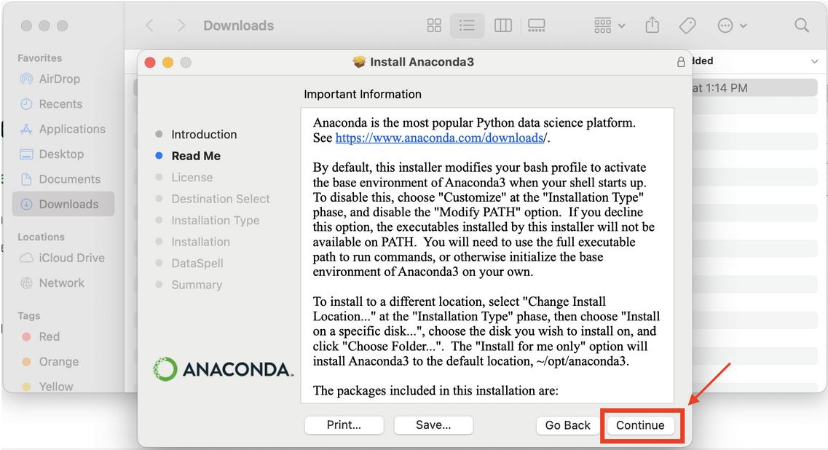This screenshot has height=450, width=828.
Task: Switch Finder to gallery view
Action: (x=537, y=25)
